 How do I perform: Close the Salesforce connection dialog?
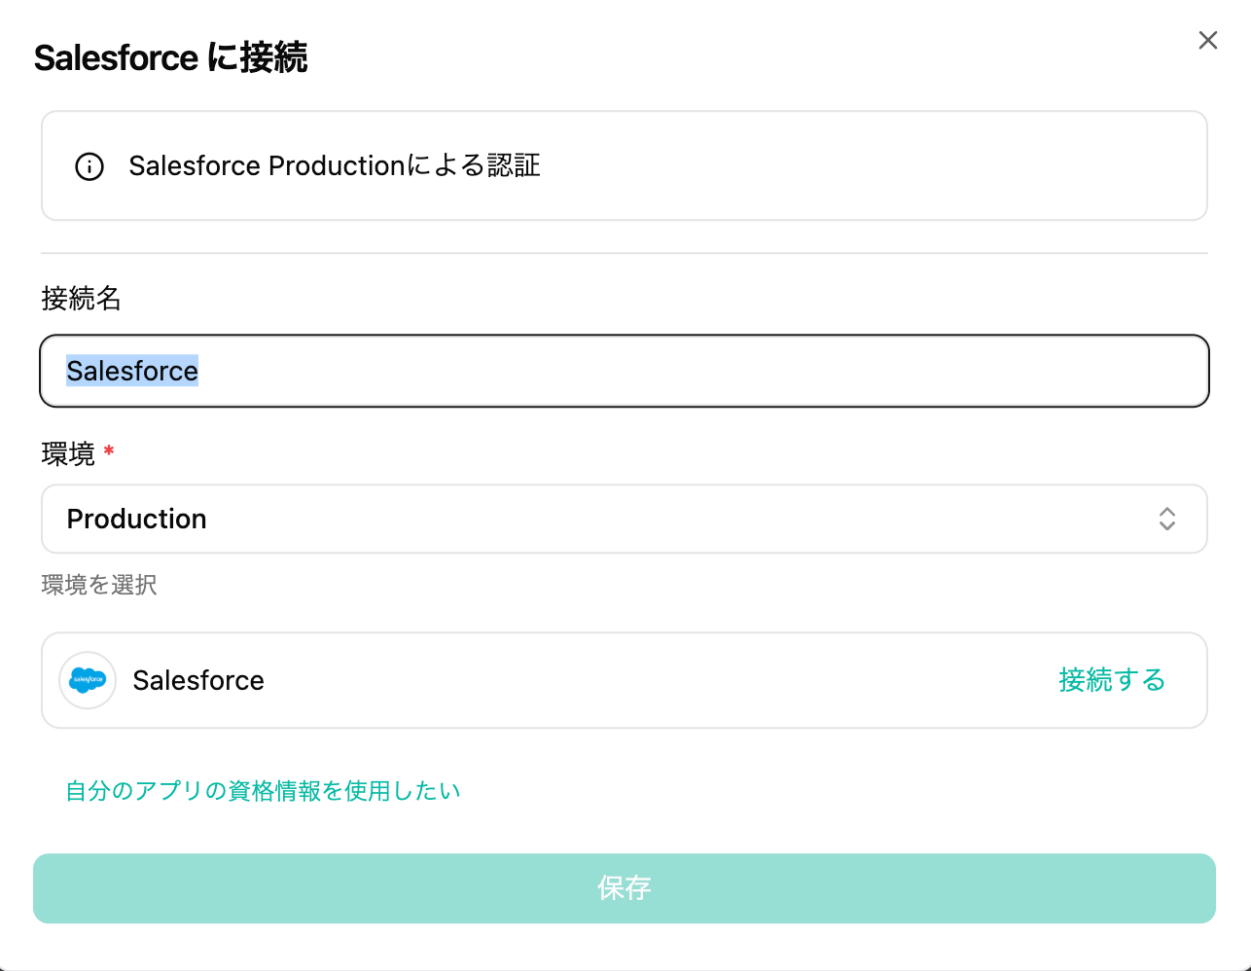[1207, 40]
